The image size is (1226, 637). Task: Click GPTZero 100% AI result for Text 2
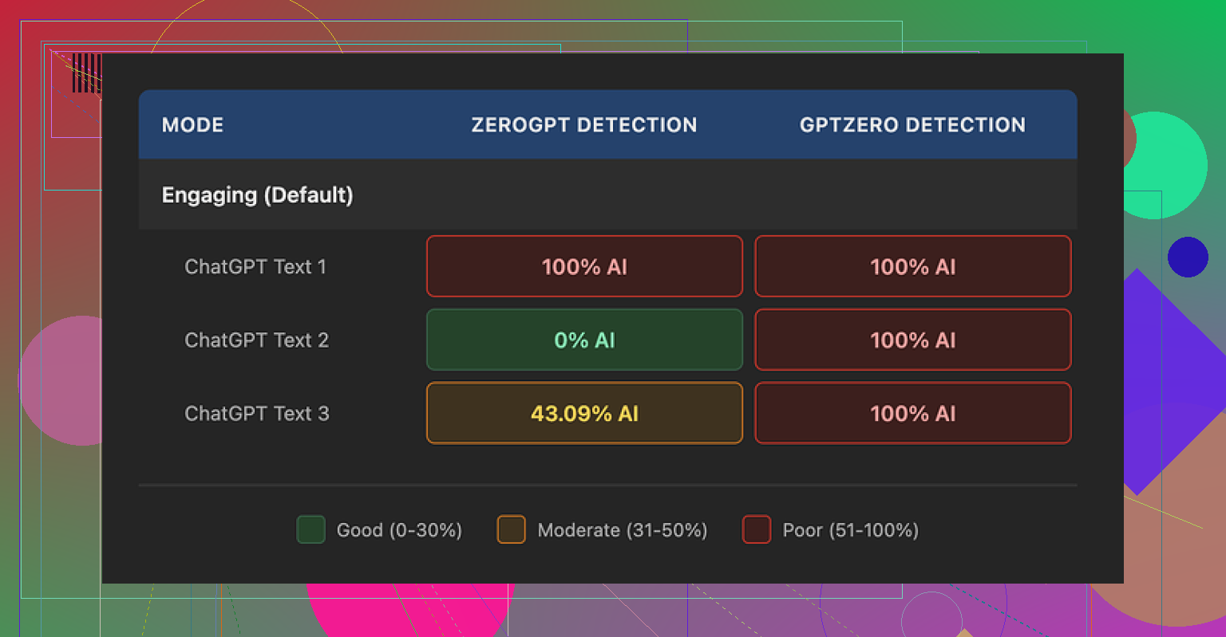point(912,340)
